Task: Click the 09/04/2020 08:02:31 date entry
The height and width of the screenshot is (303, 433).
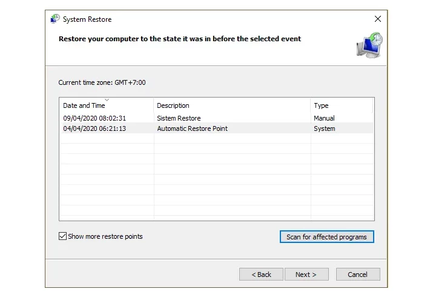Action: pos(94,118)
